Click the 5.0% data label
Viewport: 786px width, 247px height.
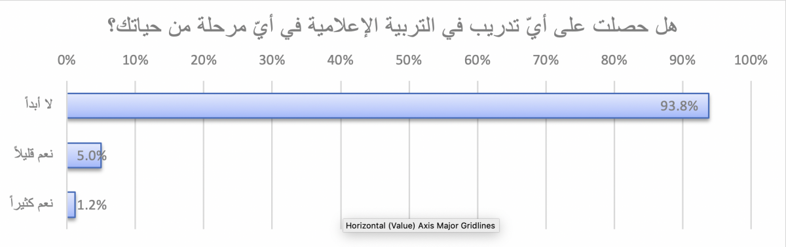(92, 156)
